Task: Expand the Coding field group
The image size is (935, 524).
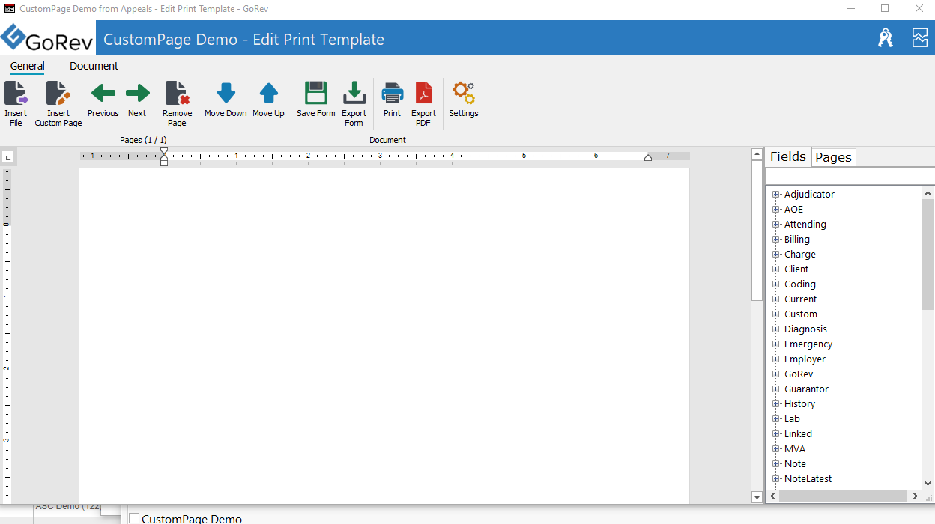Action: (x=776, y=284)
